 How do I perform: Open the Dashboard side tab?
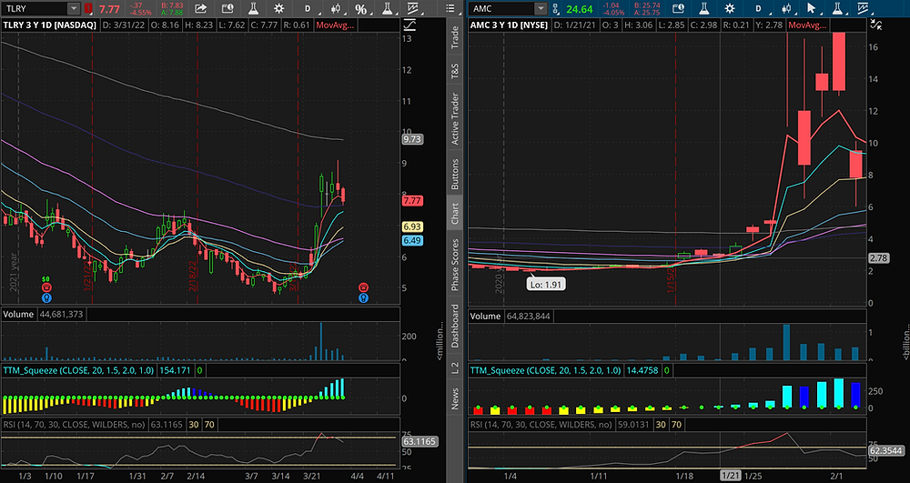pyautogui.click(x=455, y=327)
